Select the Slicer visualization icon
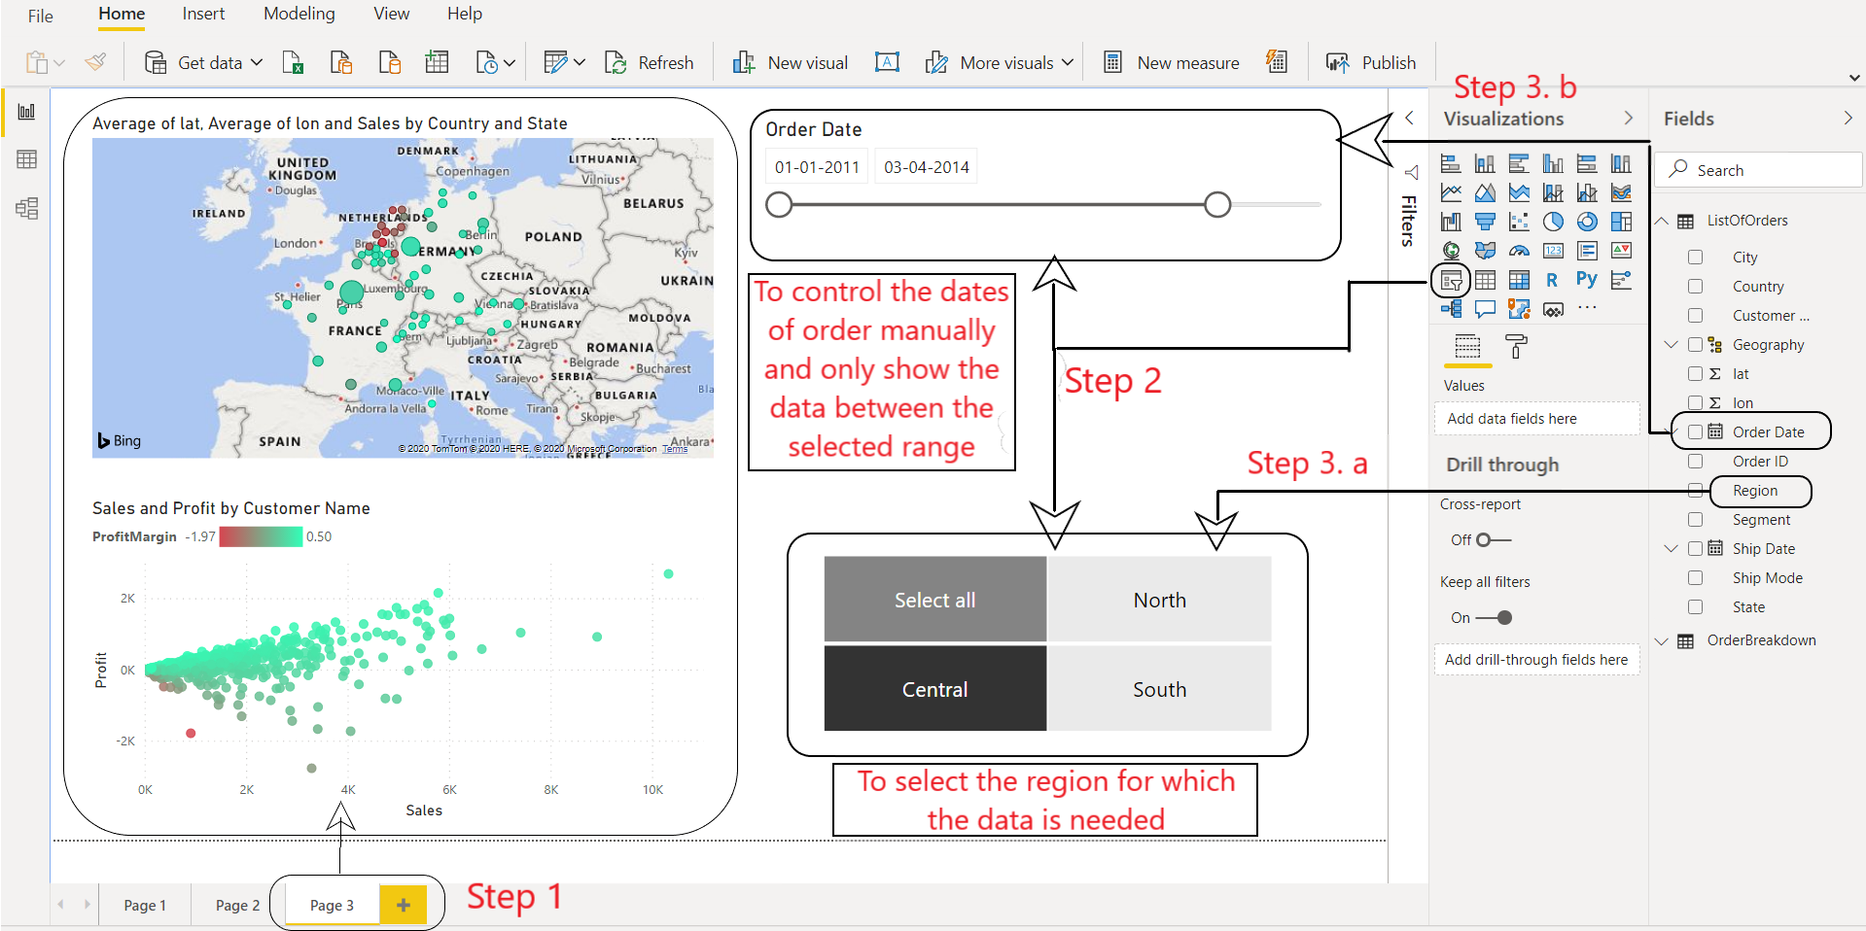This screenshot has width=1866, height=931. click(x=1451, y=281)
